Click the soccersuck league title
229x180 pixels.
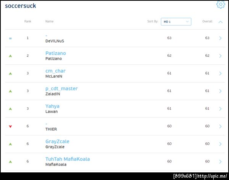pyautogui.click(x=20, y=6)
